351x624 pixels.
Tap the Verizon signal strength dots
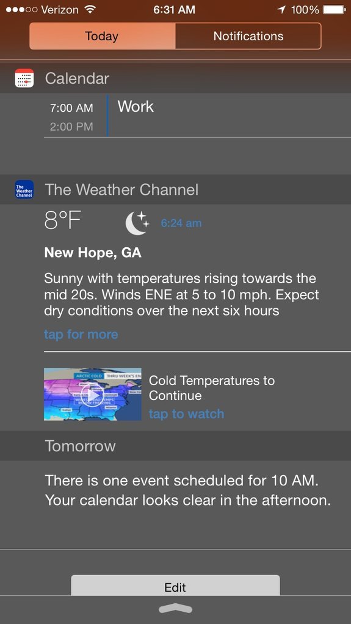[19, 10]
